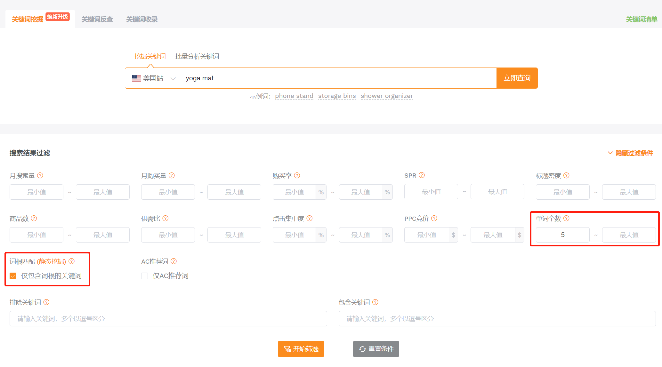Click help icon next to PPC竞价
Viewport: 662px width, 367px height.
click(x=434, y=218)
